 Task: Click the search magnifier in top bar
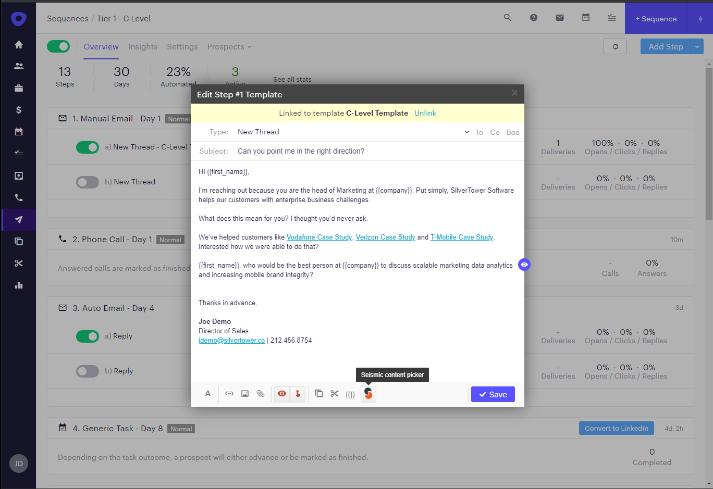tap(508, 18)
